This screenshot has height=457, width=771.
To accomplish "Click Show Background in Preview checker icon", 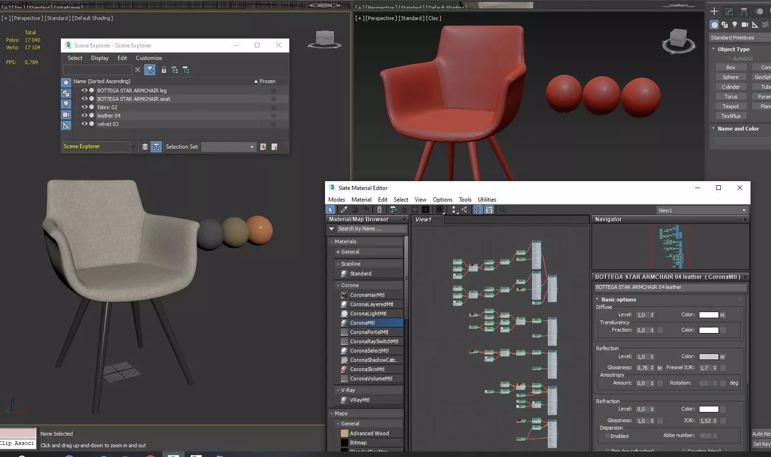I will point(425,210).
